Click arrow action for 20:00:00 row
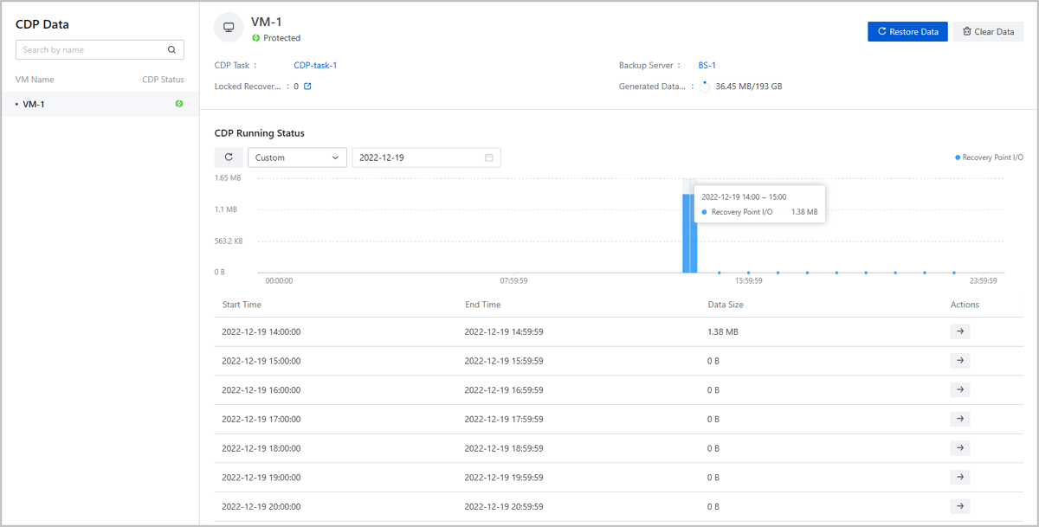 tap(959, 506)
